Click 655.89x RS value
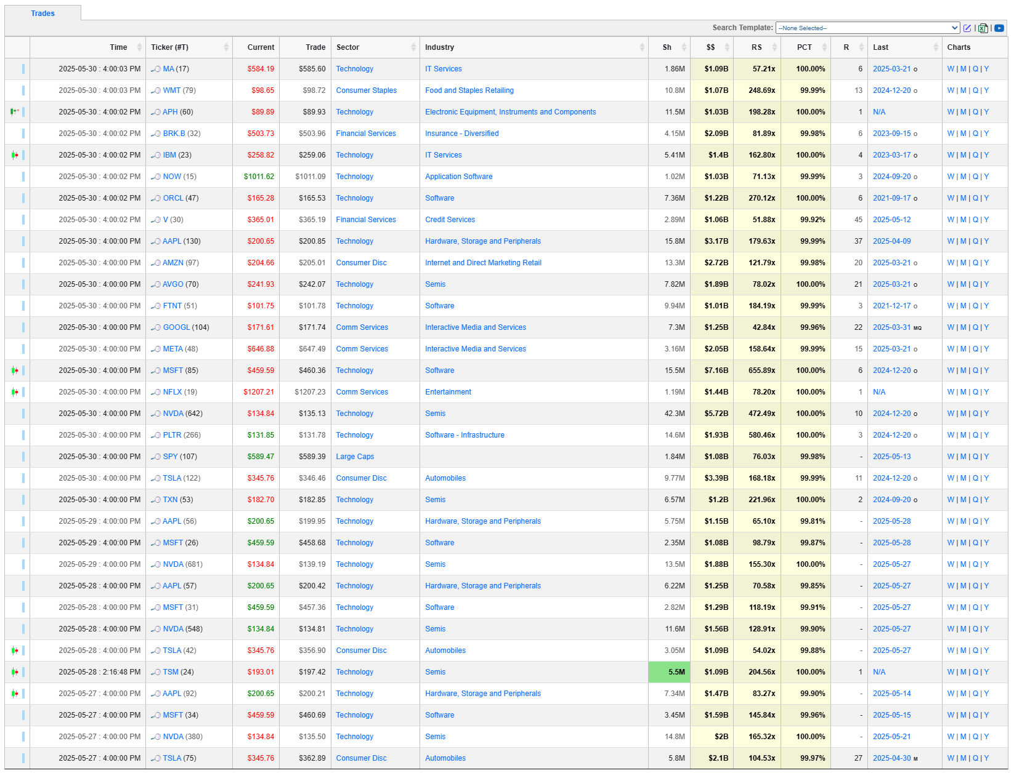Image resolution: width=1014 pixels, height=773 pixels. pyautogui.click(x=762, y=370)
